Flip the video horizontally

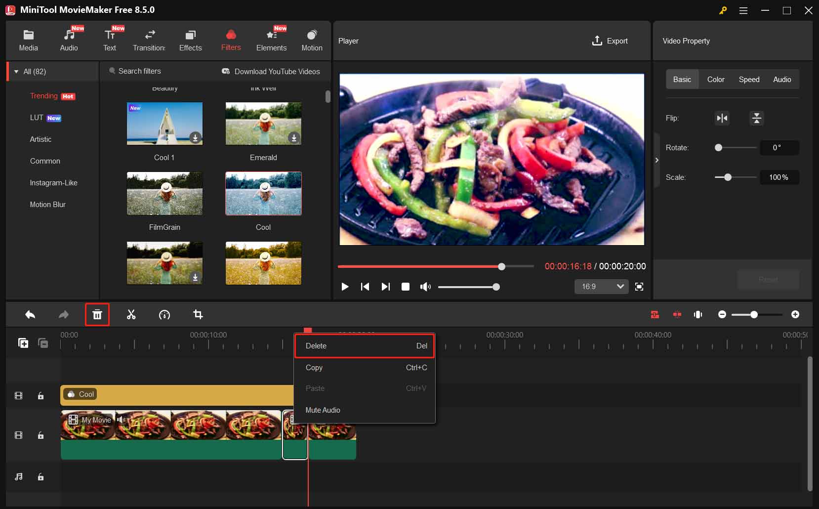[721, 118]
